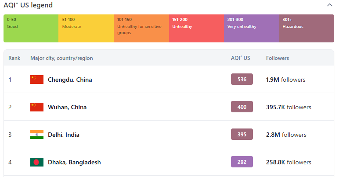This screenshot has width=339, height=177.
Task: Open Chengdu, China city link
Action: [70, 80]
